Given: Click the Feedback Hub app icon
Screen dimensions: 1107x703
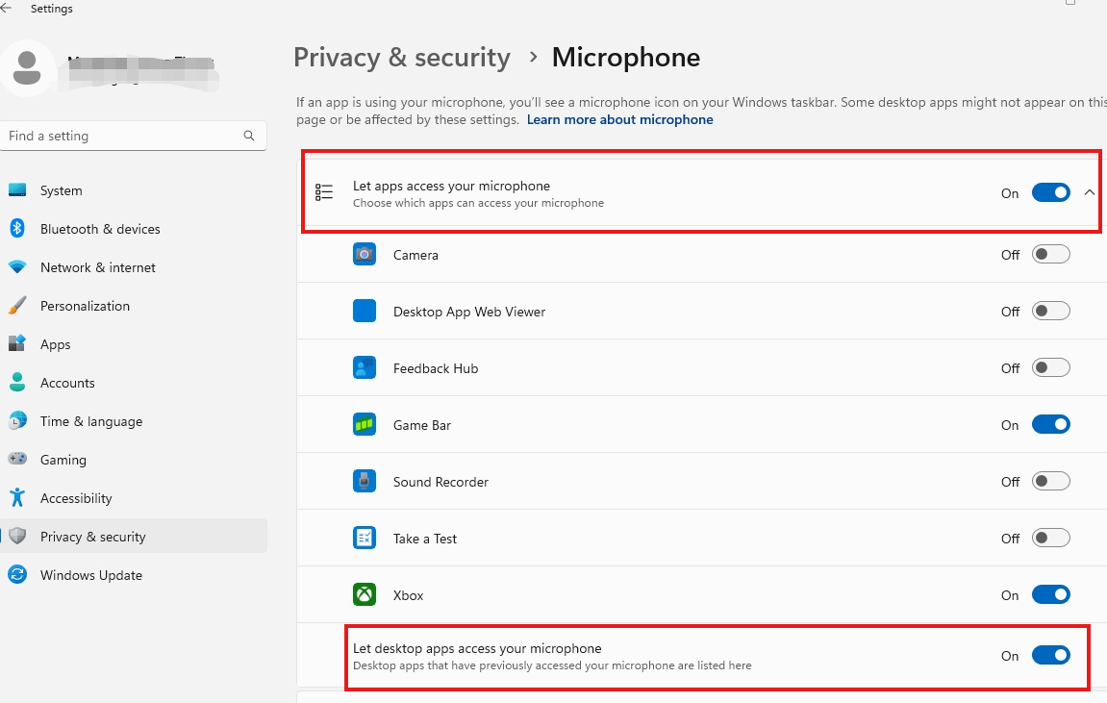Looking at the screenshot, I should click(365, 367).
